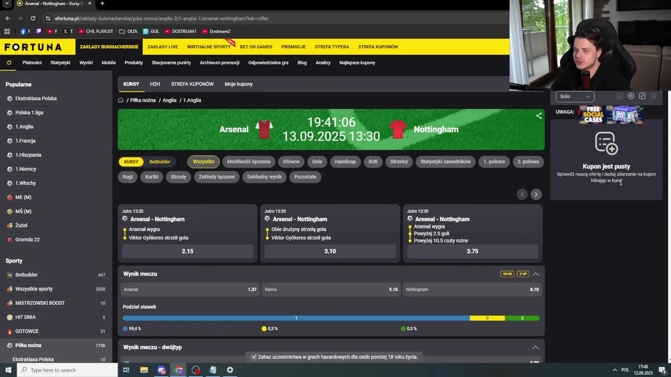Open the YouTube bookmark labelled DOSTREAM1
The height and width of the screenshot is (377, 671).
click(x=180, y=31)
